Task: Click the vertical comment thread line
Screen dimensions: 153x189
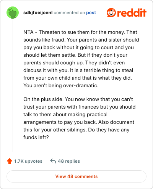Action: pyautogui.click(x=13, y=85)
